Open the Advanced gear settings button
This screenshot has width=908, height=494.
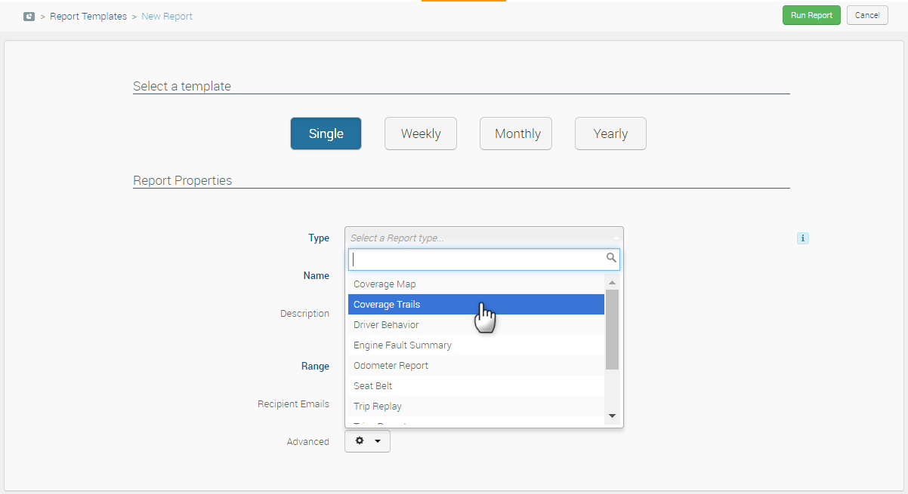pos(367,441)
